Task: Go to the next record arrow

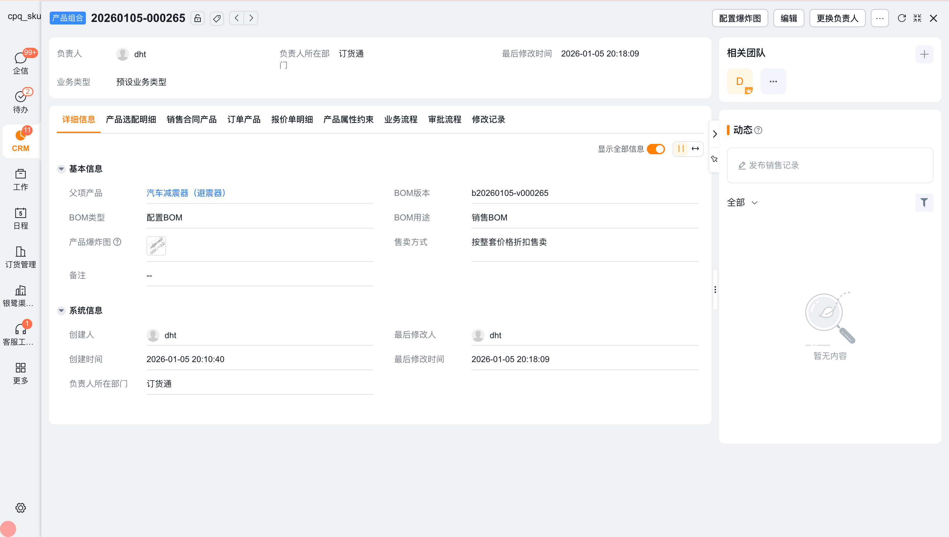Action: [x=251, y=18]
